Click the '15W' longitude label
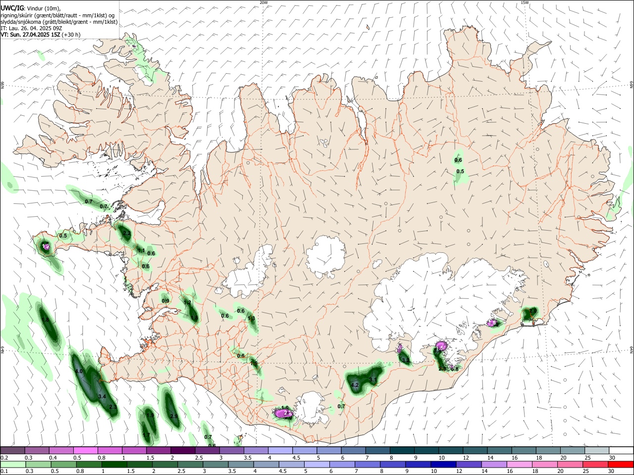Image resolution: width=634 pixels, height=475 pixels. point(525,2)
